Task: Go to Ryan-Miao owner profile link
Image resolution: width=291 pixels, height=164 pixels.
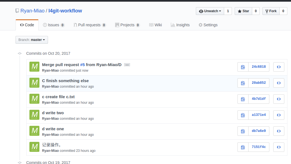Action: pos(32,11)
